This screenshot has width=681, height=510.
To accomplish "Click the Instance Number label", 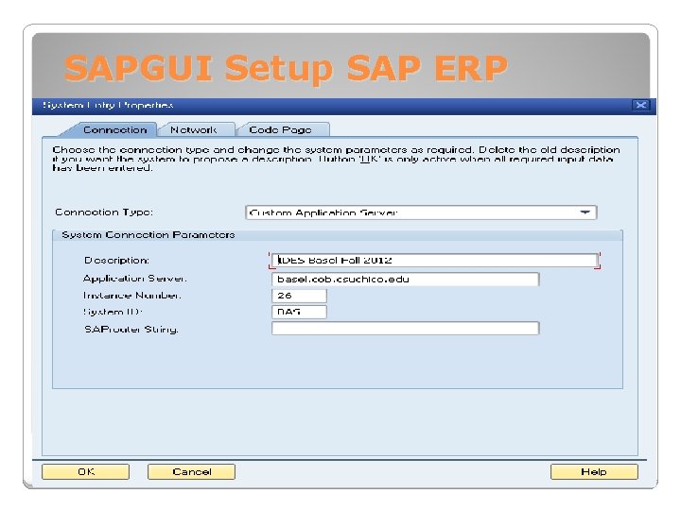I will coord(132,296).
